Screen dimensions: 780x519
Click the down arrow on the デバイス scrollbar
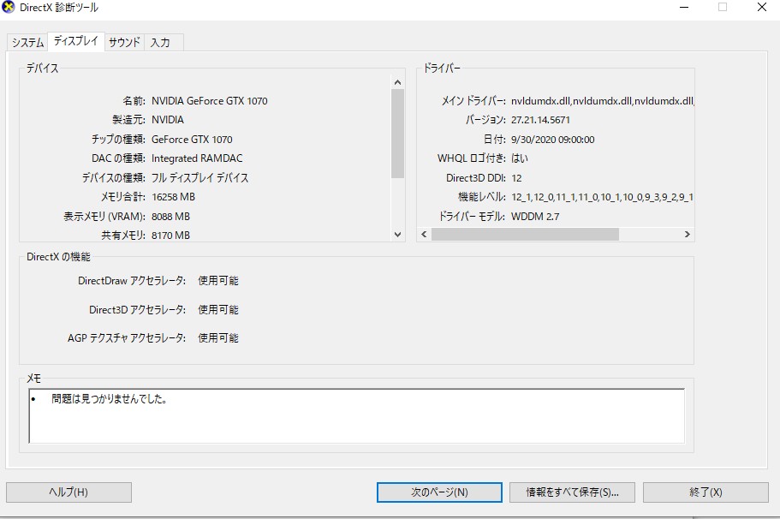396,234
